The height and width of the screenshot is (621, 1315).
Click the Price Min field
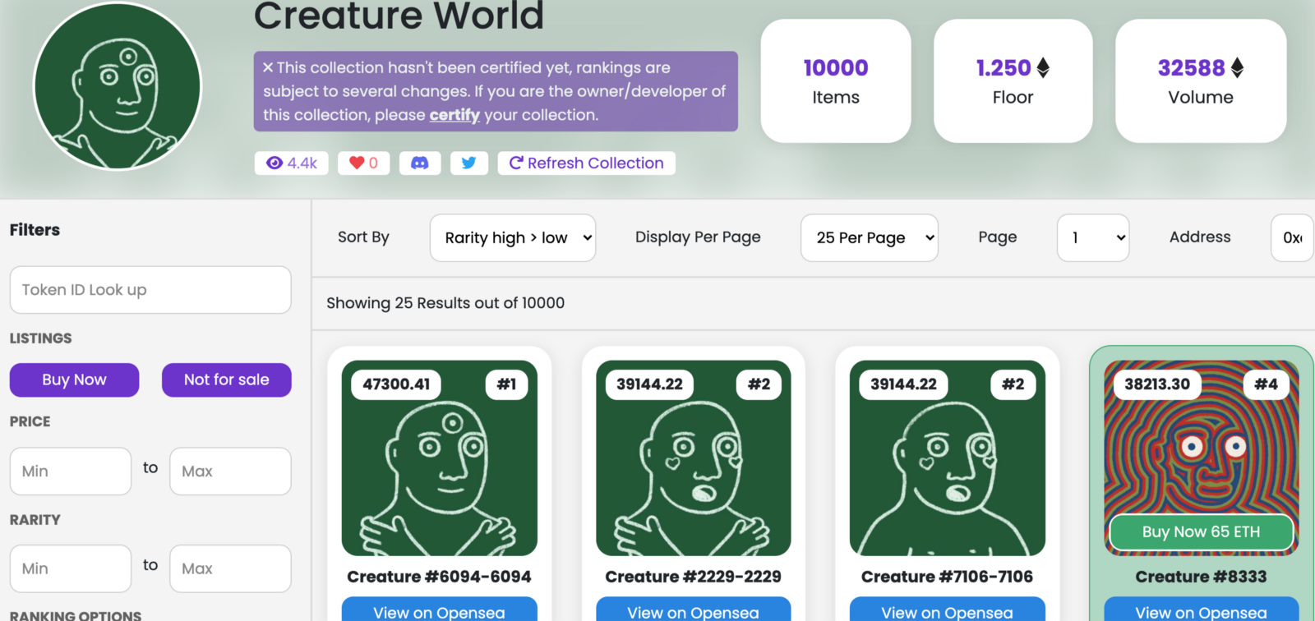pos(71,471)
